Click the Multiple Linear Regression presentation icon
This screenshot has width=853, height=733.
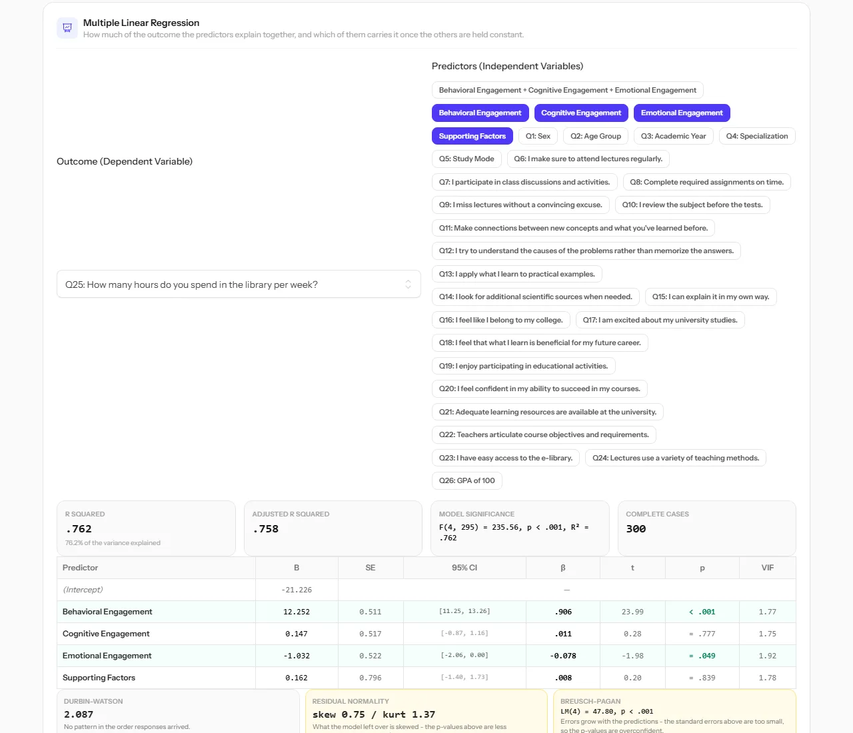pyautogui.click(x=67, y=28)
